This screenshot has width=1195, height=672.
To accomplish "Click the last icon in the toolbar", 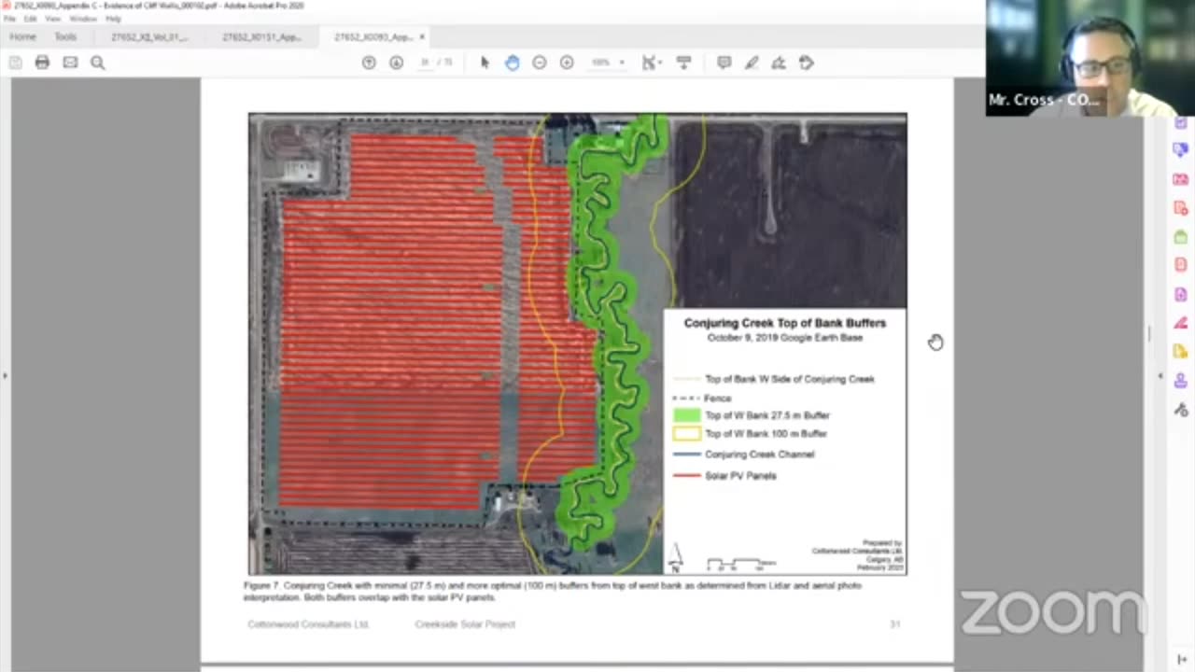I will (x=807, y=63).
